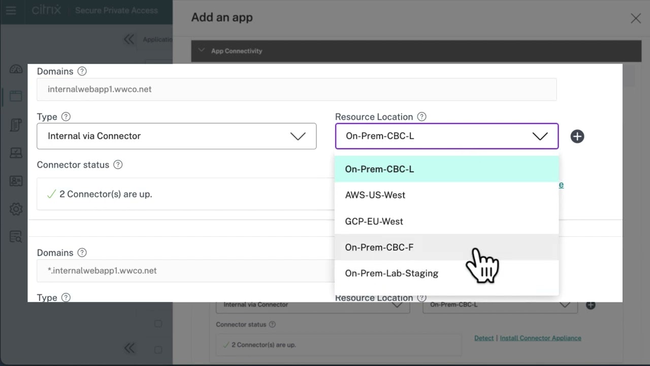The height and width of the screenshot is (366, 650).
Task: Collapse the App Connectivity section
Action: [202, 50]
